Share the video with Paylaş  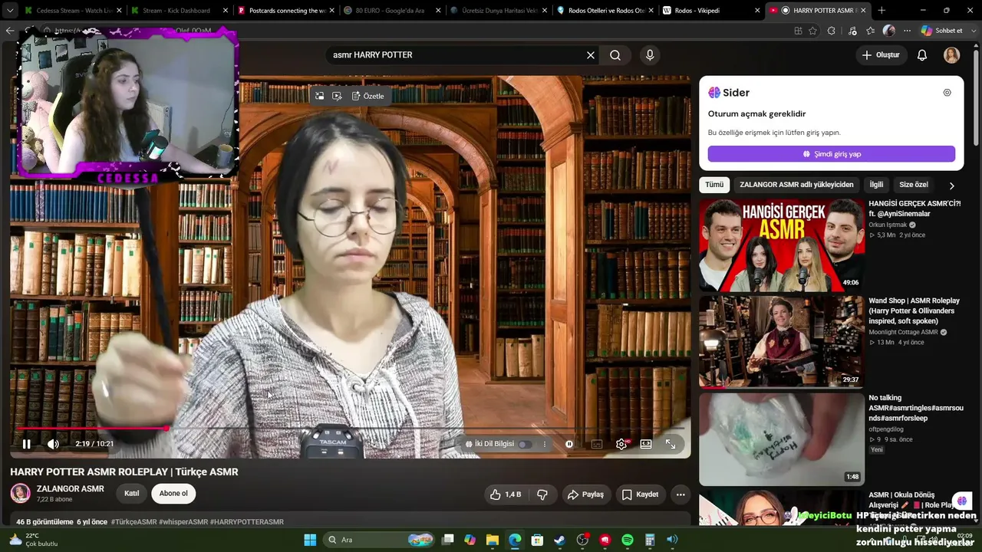(586, 495)
